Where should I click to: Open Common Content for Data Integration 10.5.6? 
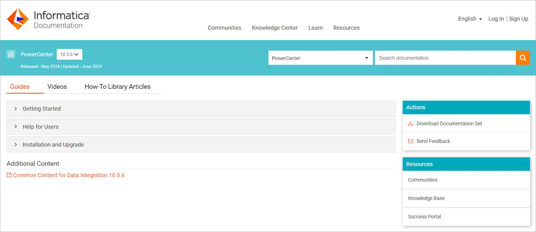[69, 175]
